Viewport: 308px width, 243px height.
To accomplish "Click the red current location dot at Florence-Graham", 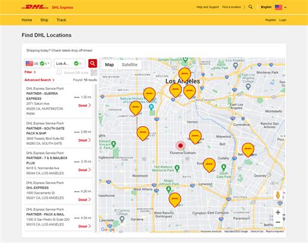I will 181,146.
